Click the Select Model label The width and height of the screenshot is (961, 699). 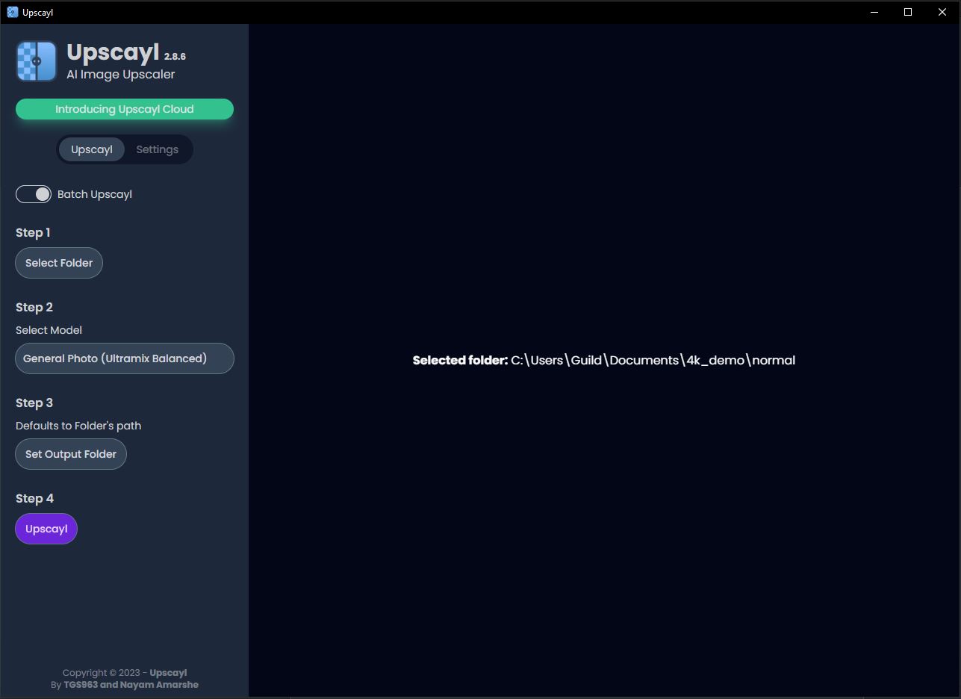pos(49,330)
